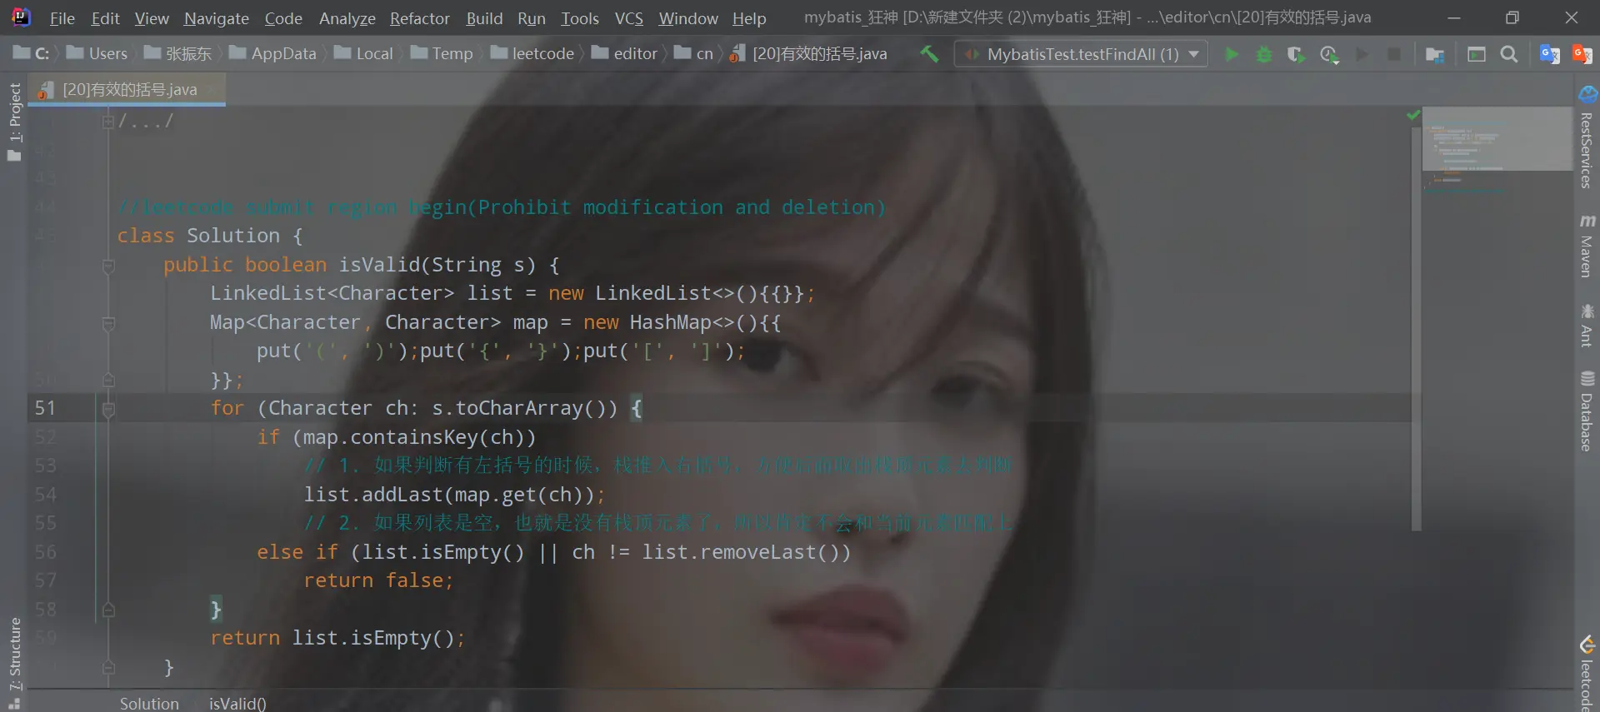This screenshot has width=1600, height=712.
Task: Collapse the for loop fold on line 51
Action: 108,409
